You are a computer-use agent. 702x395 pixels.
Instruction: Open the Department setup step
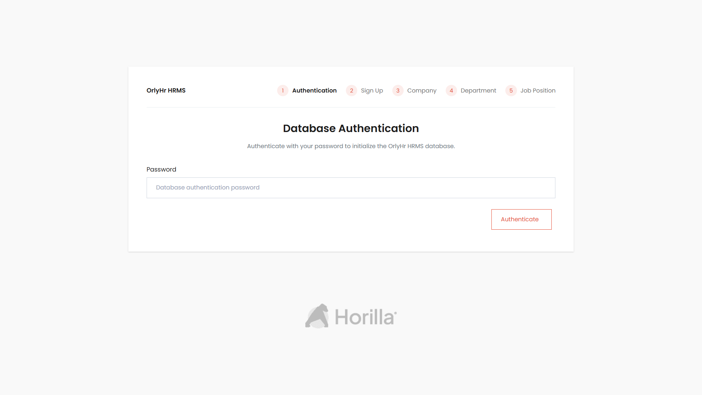click(478, 90)
